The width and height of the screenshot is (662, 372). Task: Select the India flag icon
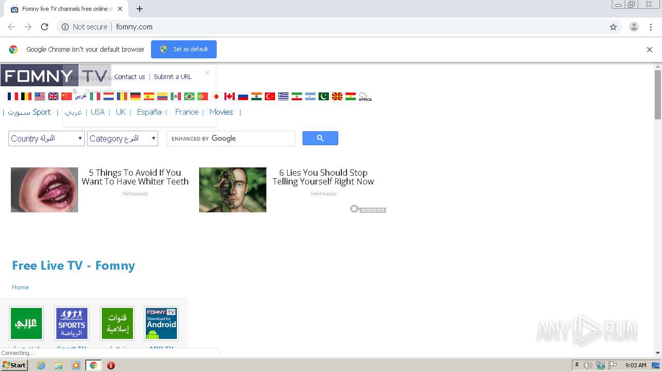pyautogui.click(x=257, y=96)
